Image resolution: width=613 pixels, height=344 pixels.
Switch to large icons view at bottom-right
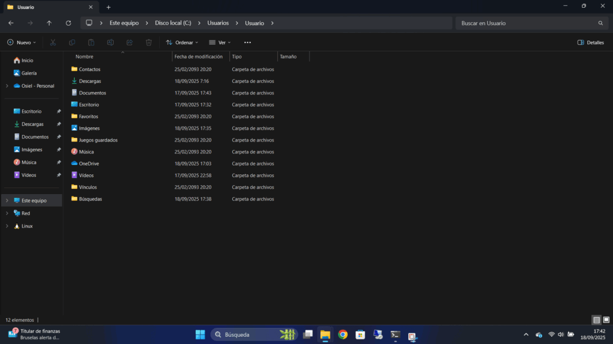606,320
